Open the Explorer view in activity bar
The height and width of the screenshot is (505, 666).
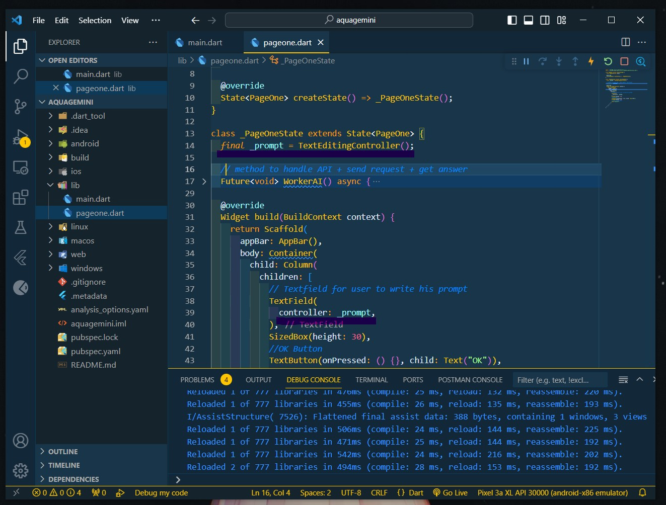(x=20, y=46)
